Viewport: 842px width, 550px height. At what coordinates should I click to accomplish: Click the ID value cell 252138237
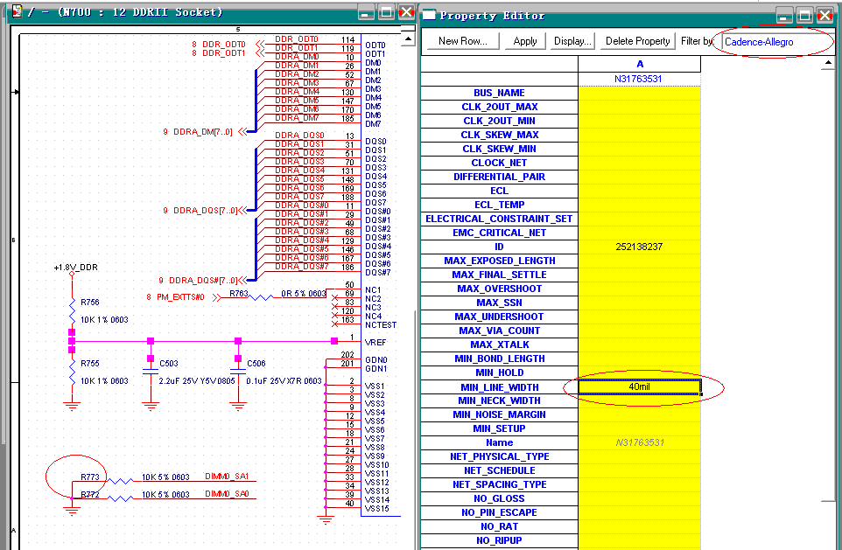[x=639, y=247]
